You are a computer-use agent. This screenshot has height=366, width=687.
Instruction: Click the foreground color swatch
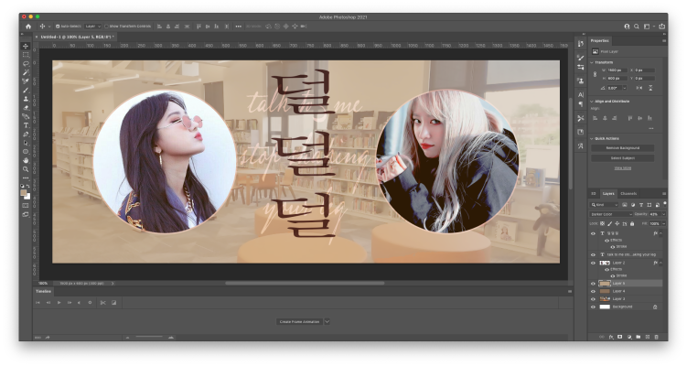[x=23, y=192]
